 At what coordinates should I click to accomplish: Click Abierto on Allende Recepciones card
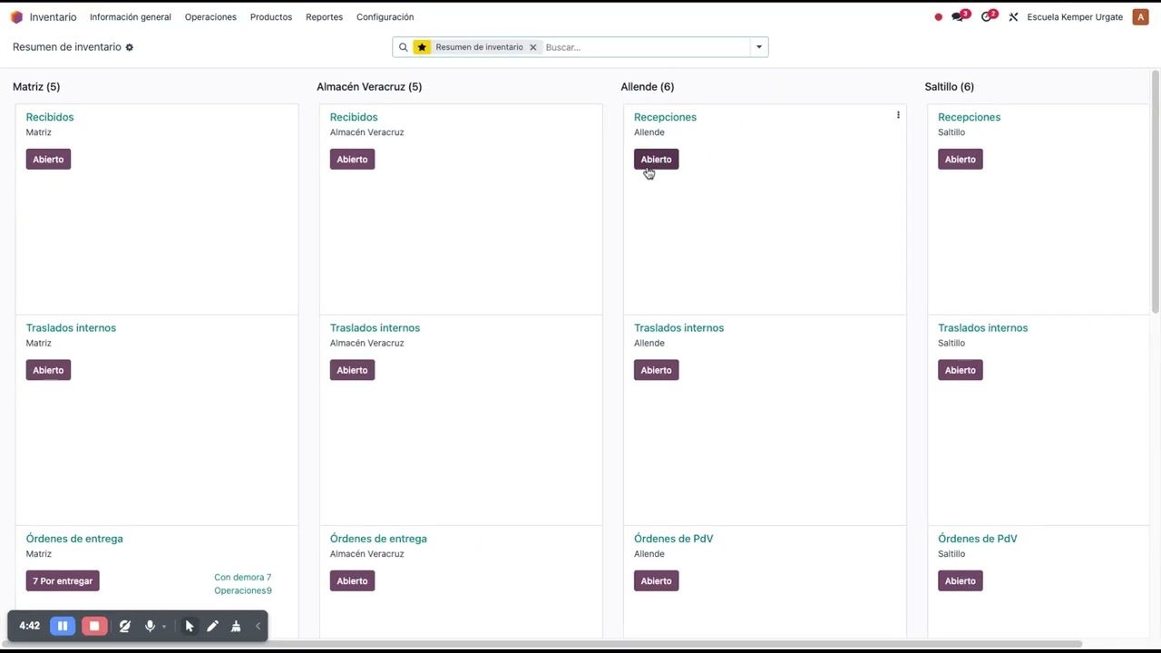point(656,159)
